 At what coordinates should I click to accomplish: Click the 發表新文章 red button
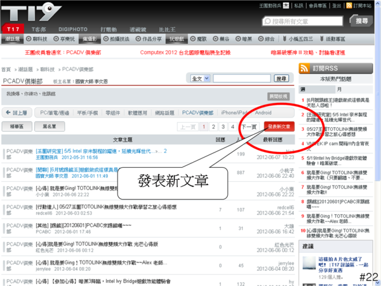click(x=279, y=126)
